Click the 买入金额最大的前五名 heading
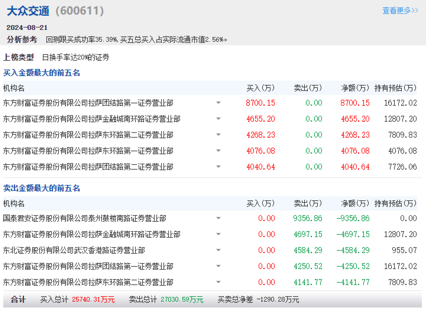The height and width of the screenshot is (309, 426). click(42, 73)
